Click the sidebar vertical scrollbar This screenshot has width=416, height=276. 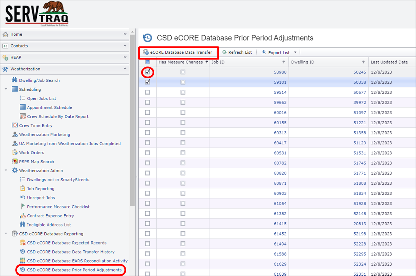(x=132, y=120)
